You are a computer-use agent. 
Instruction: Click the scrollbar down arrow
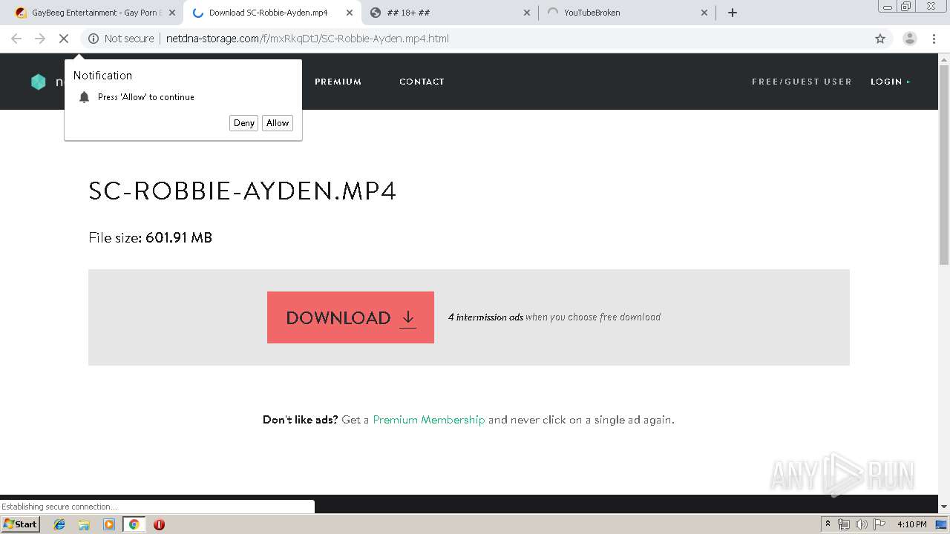click(944, 507)
